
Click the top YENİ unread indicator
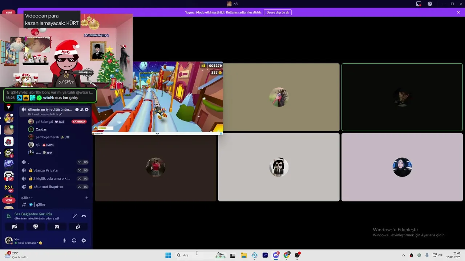pos(9,12)
